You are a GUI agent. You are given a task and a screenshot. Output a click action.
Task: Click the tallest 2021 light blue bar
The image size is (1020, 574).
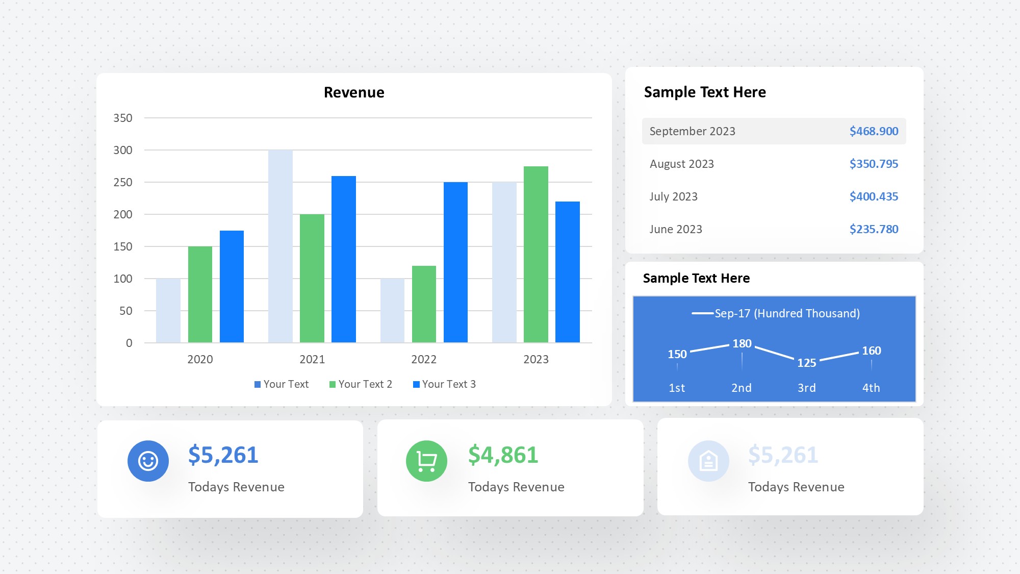280,246
